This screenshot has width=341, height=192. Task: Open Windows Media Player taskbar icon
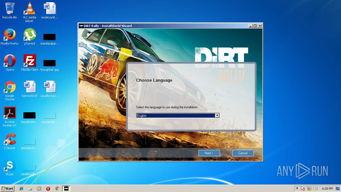(39, 189)
